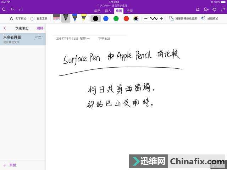Tap the battery indicator

click(x=223, y=2)
